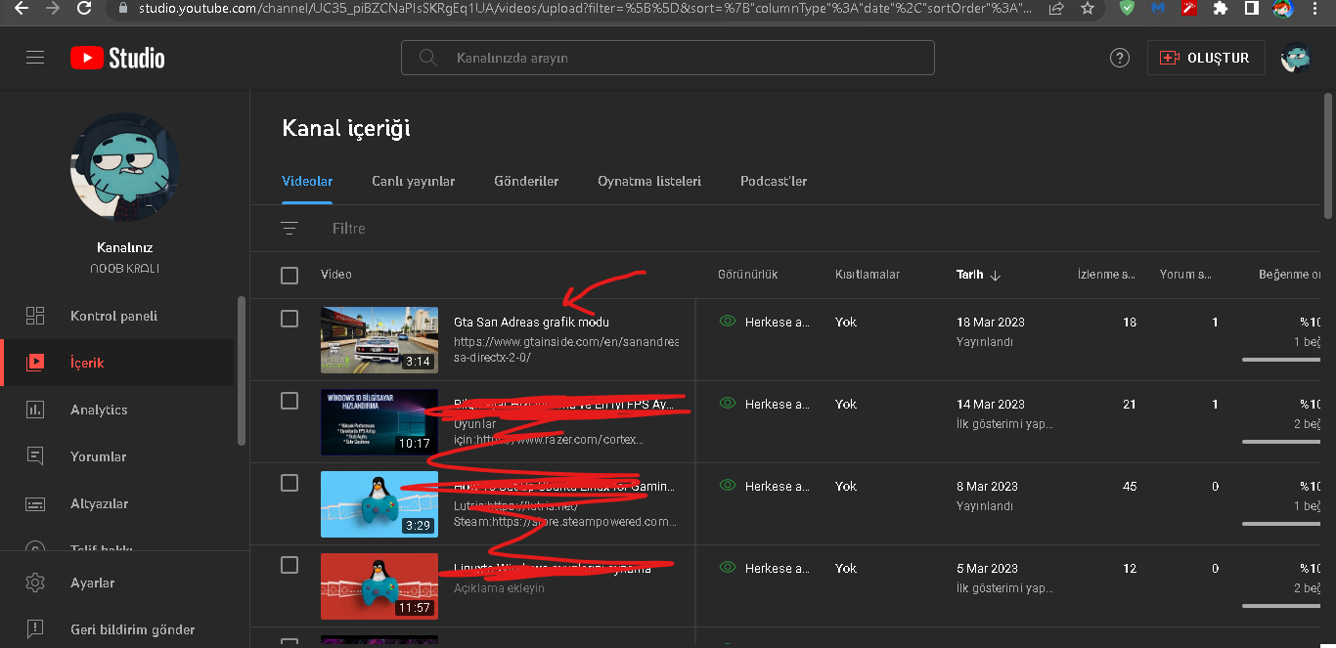This screenshot has width=1336, height=648.
Task: Check the 5 Mar 2023 video checkbox
Action: coord(289,565)
